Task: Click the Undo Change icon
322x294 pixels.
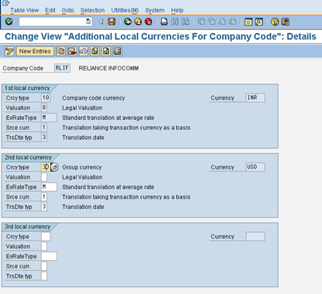Action: tap(84, 51)
